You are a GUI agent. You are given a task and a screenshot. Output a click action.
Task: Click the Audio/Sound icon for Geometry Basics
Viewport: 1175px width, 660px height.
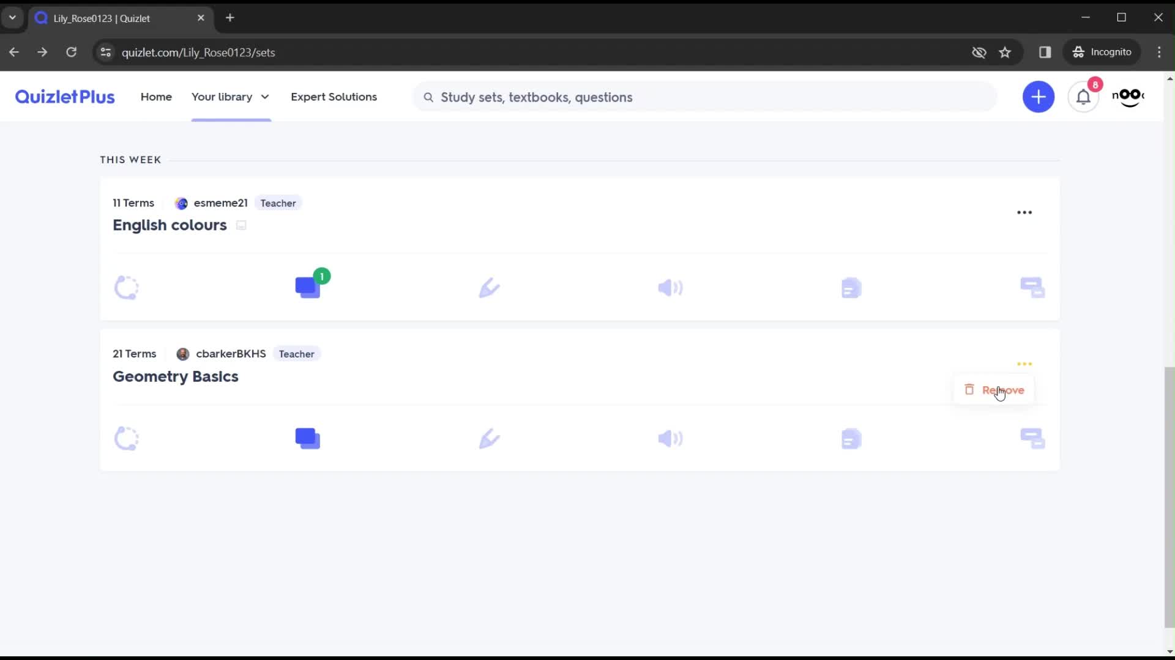670,438
